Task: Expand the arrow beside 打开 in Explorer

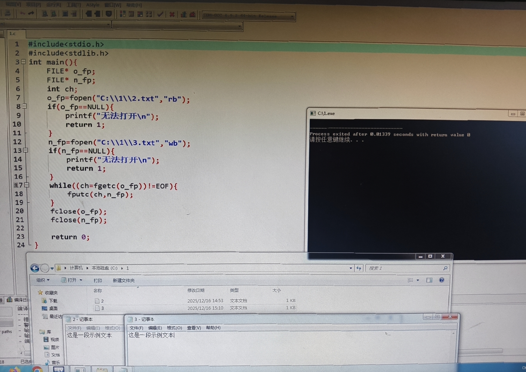Action: click(x=81, y=280)
